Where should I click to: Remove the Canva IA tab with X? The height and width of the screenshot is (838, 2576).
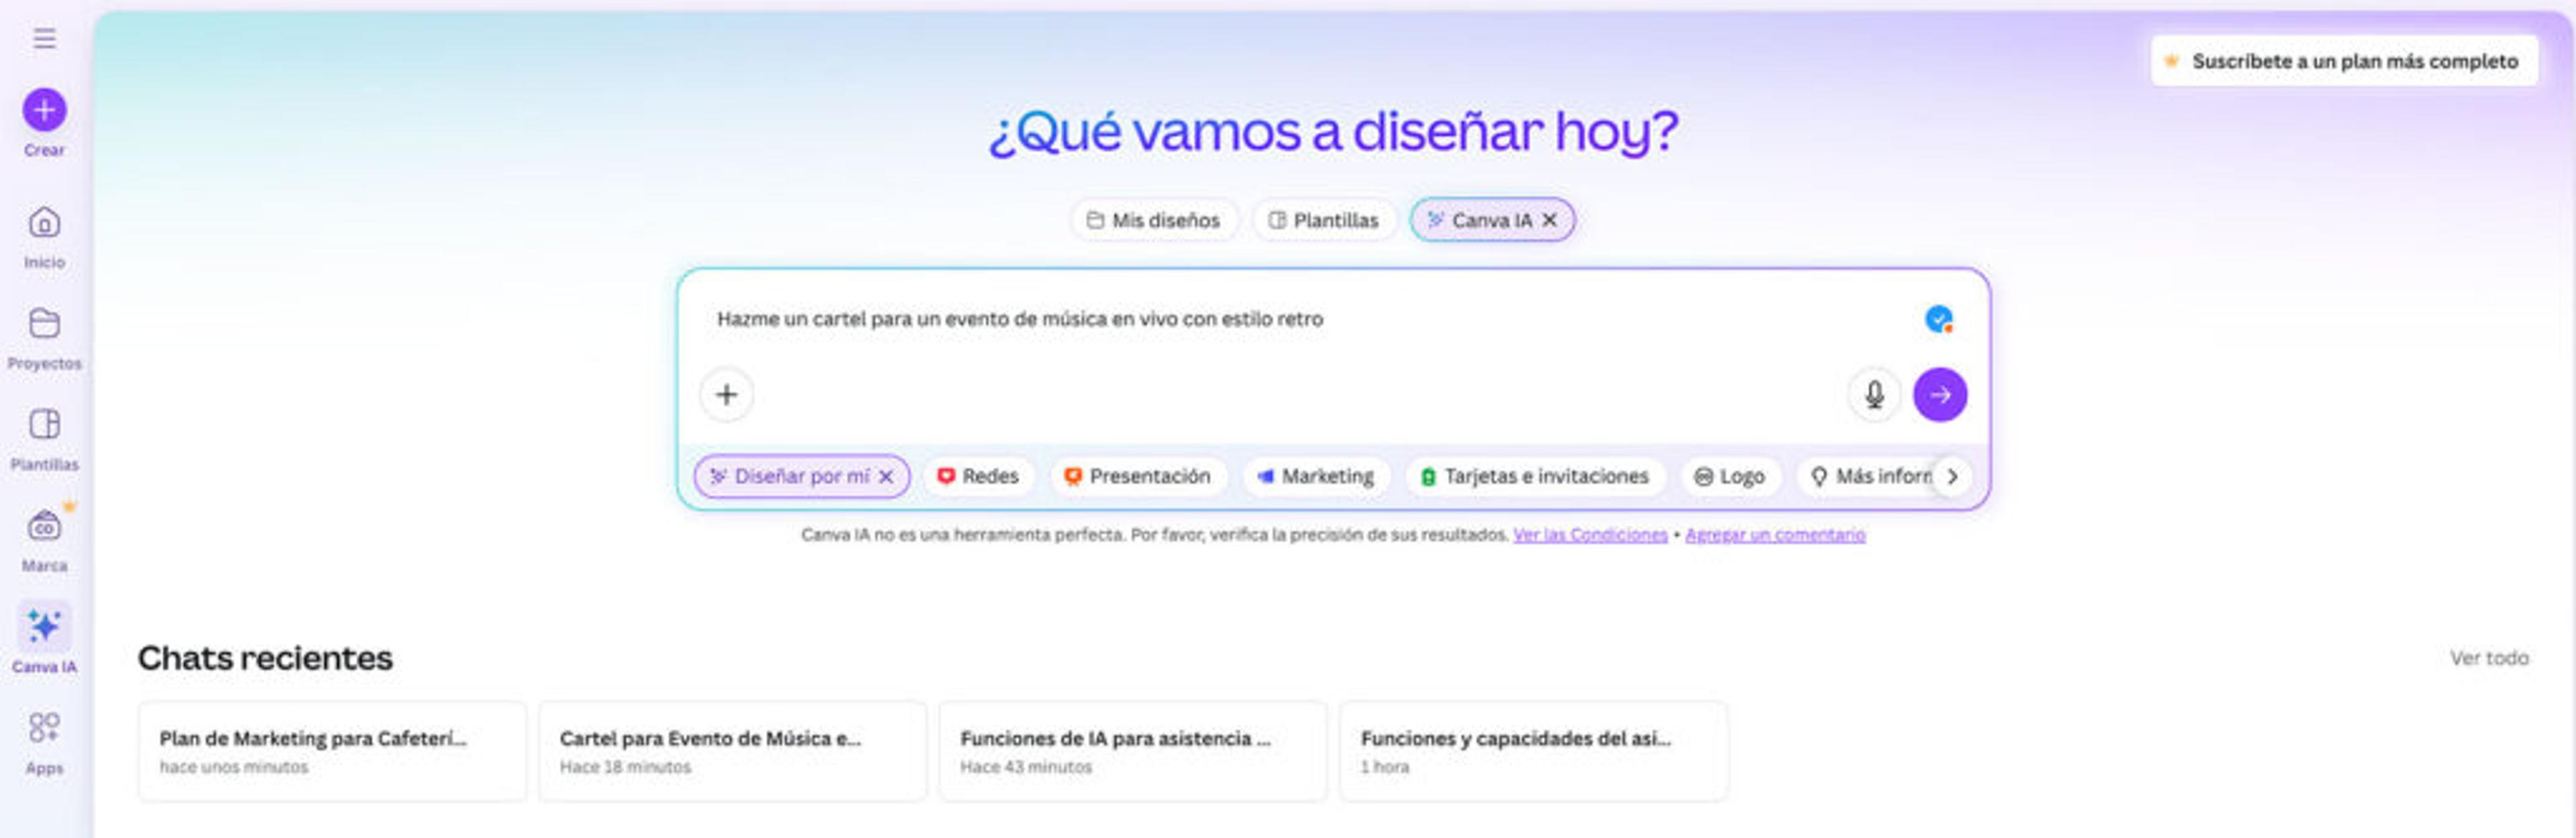[1549, 220]
